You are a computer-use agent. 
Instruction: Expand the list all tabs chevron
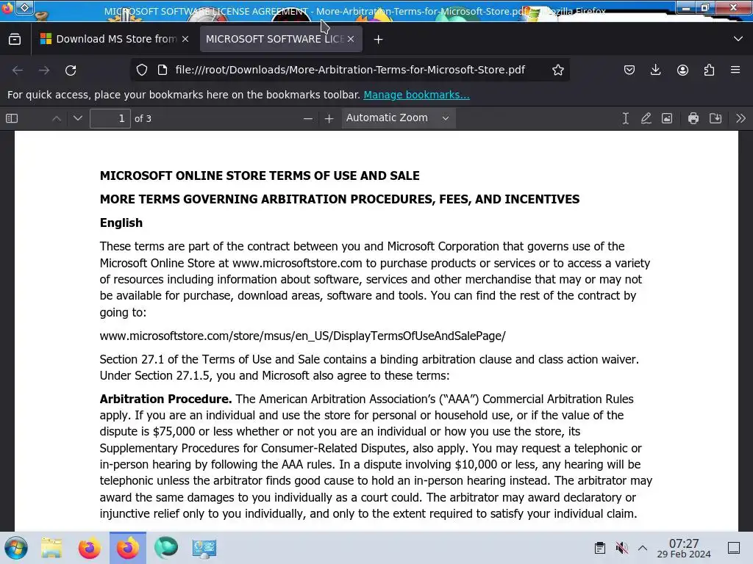click(738, 39)
